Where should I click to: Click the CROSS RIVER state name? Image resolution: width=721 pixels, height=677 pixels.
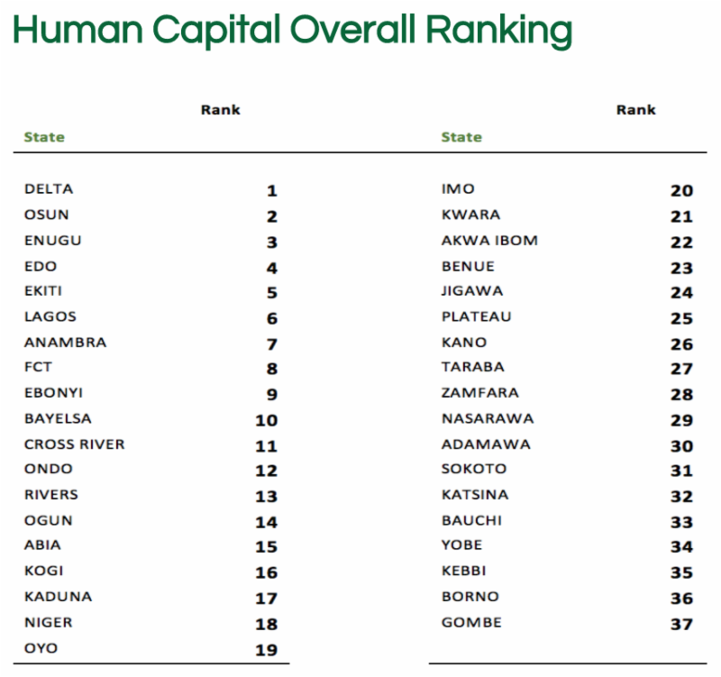pyautogui.click(x=75, y=444)
